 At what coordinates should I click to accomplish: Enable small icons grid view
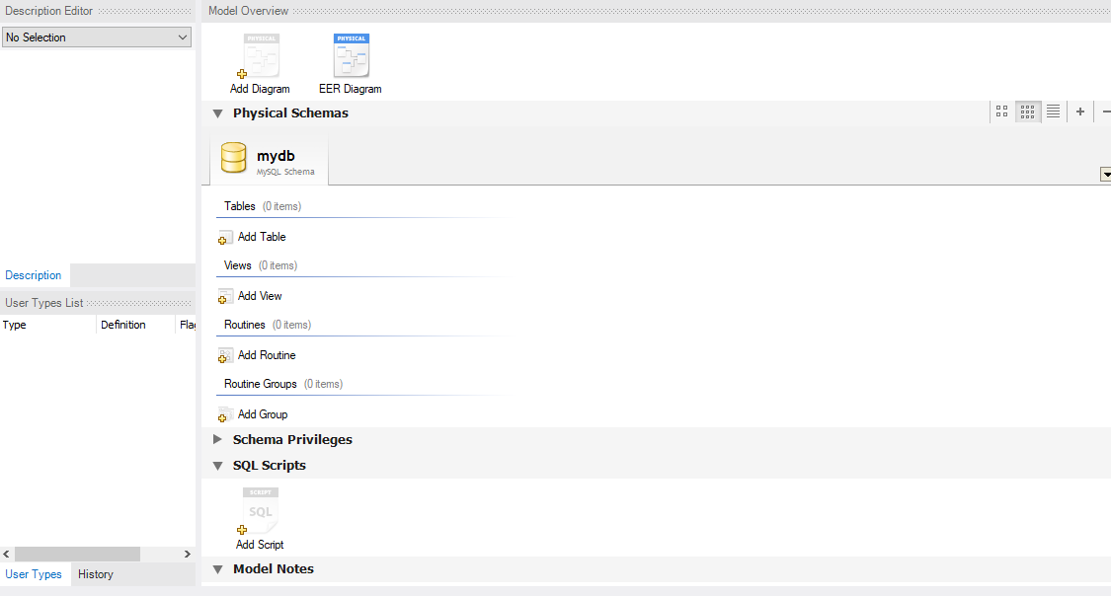[x=1027, y=112]
